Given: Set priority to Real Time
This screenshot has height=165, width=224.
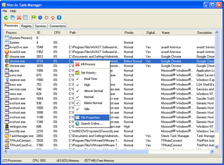Looking at the screenshot, I should (x=92, y=79).
